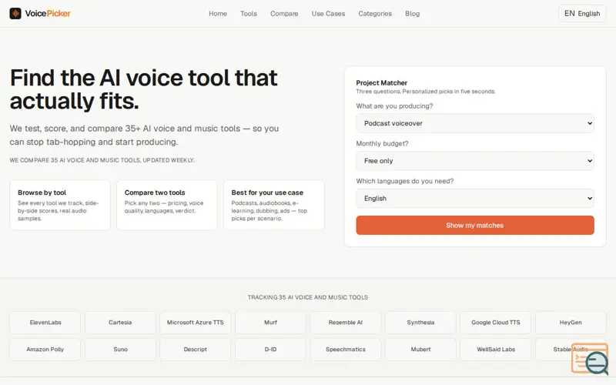Open the Descript tool chip
The height and width of the screenshot is (385, 616).
[196, 350]
